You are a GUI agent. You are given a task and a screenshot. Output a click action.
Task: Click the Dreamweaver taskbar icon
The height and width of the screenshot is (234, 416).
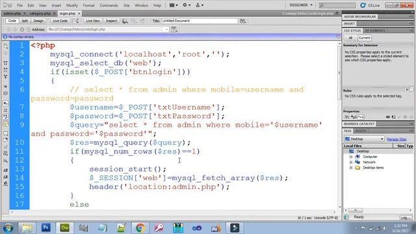tap(65, 227)
